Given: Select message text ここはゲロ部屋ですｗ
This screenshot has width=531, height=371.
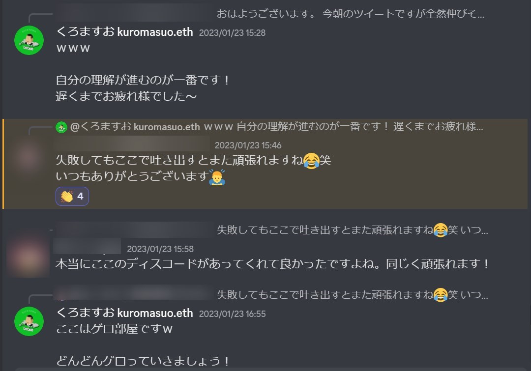Looking at the screenshot, I should (114, 329).
